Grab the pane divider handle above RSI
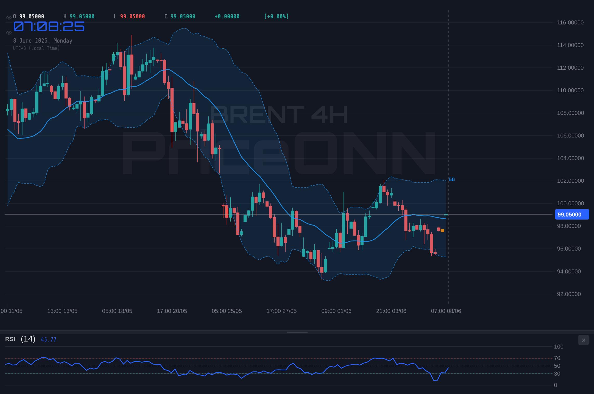 (x=297, y=332)
